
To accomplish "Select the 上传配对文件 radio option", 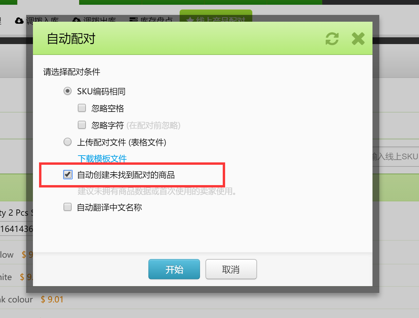I will coord(68,142).
